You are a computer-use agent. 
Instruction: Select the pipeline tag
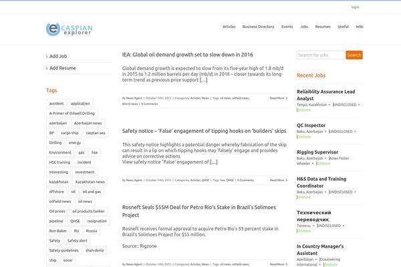click(x=56, y=221)
